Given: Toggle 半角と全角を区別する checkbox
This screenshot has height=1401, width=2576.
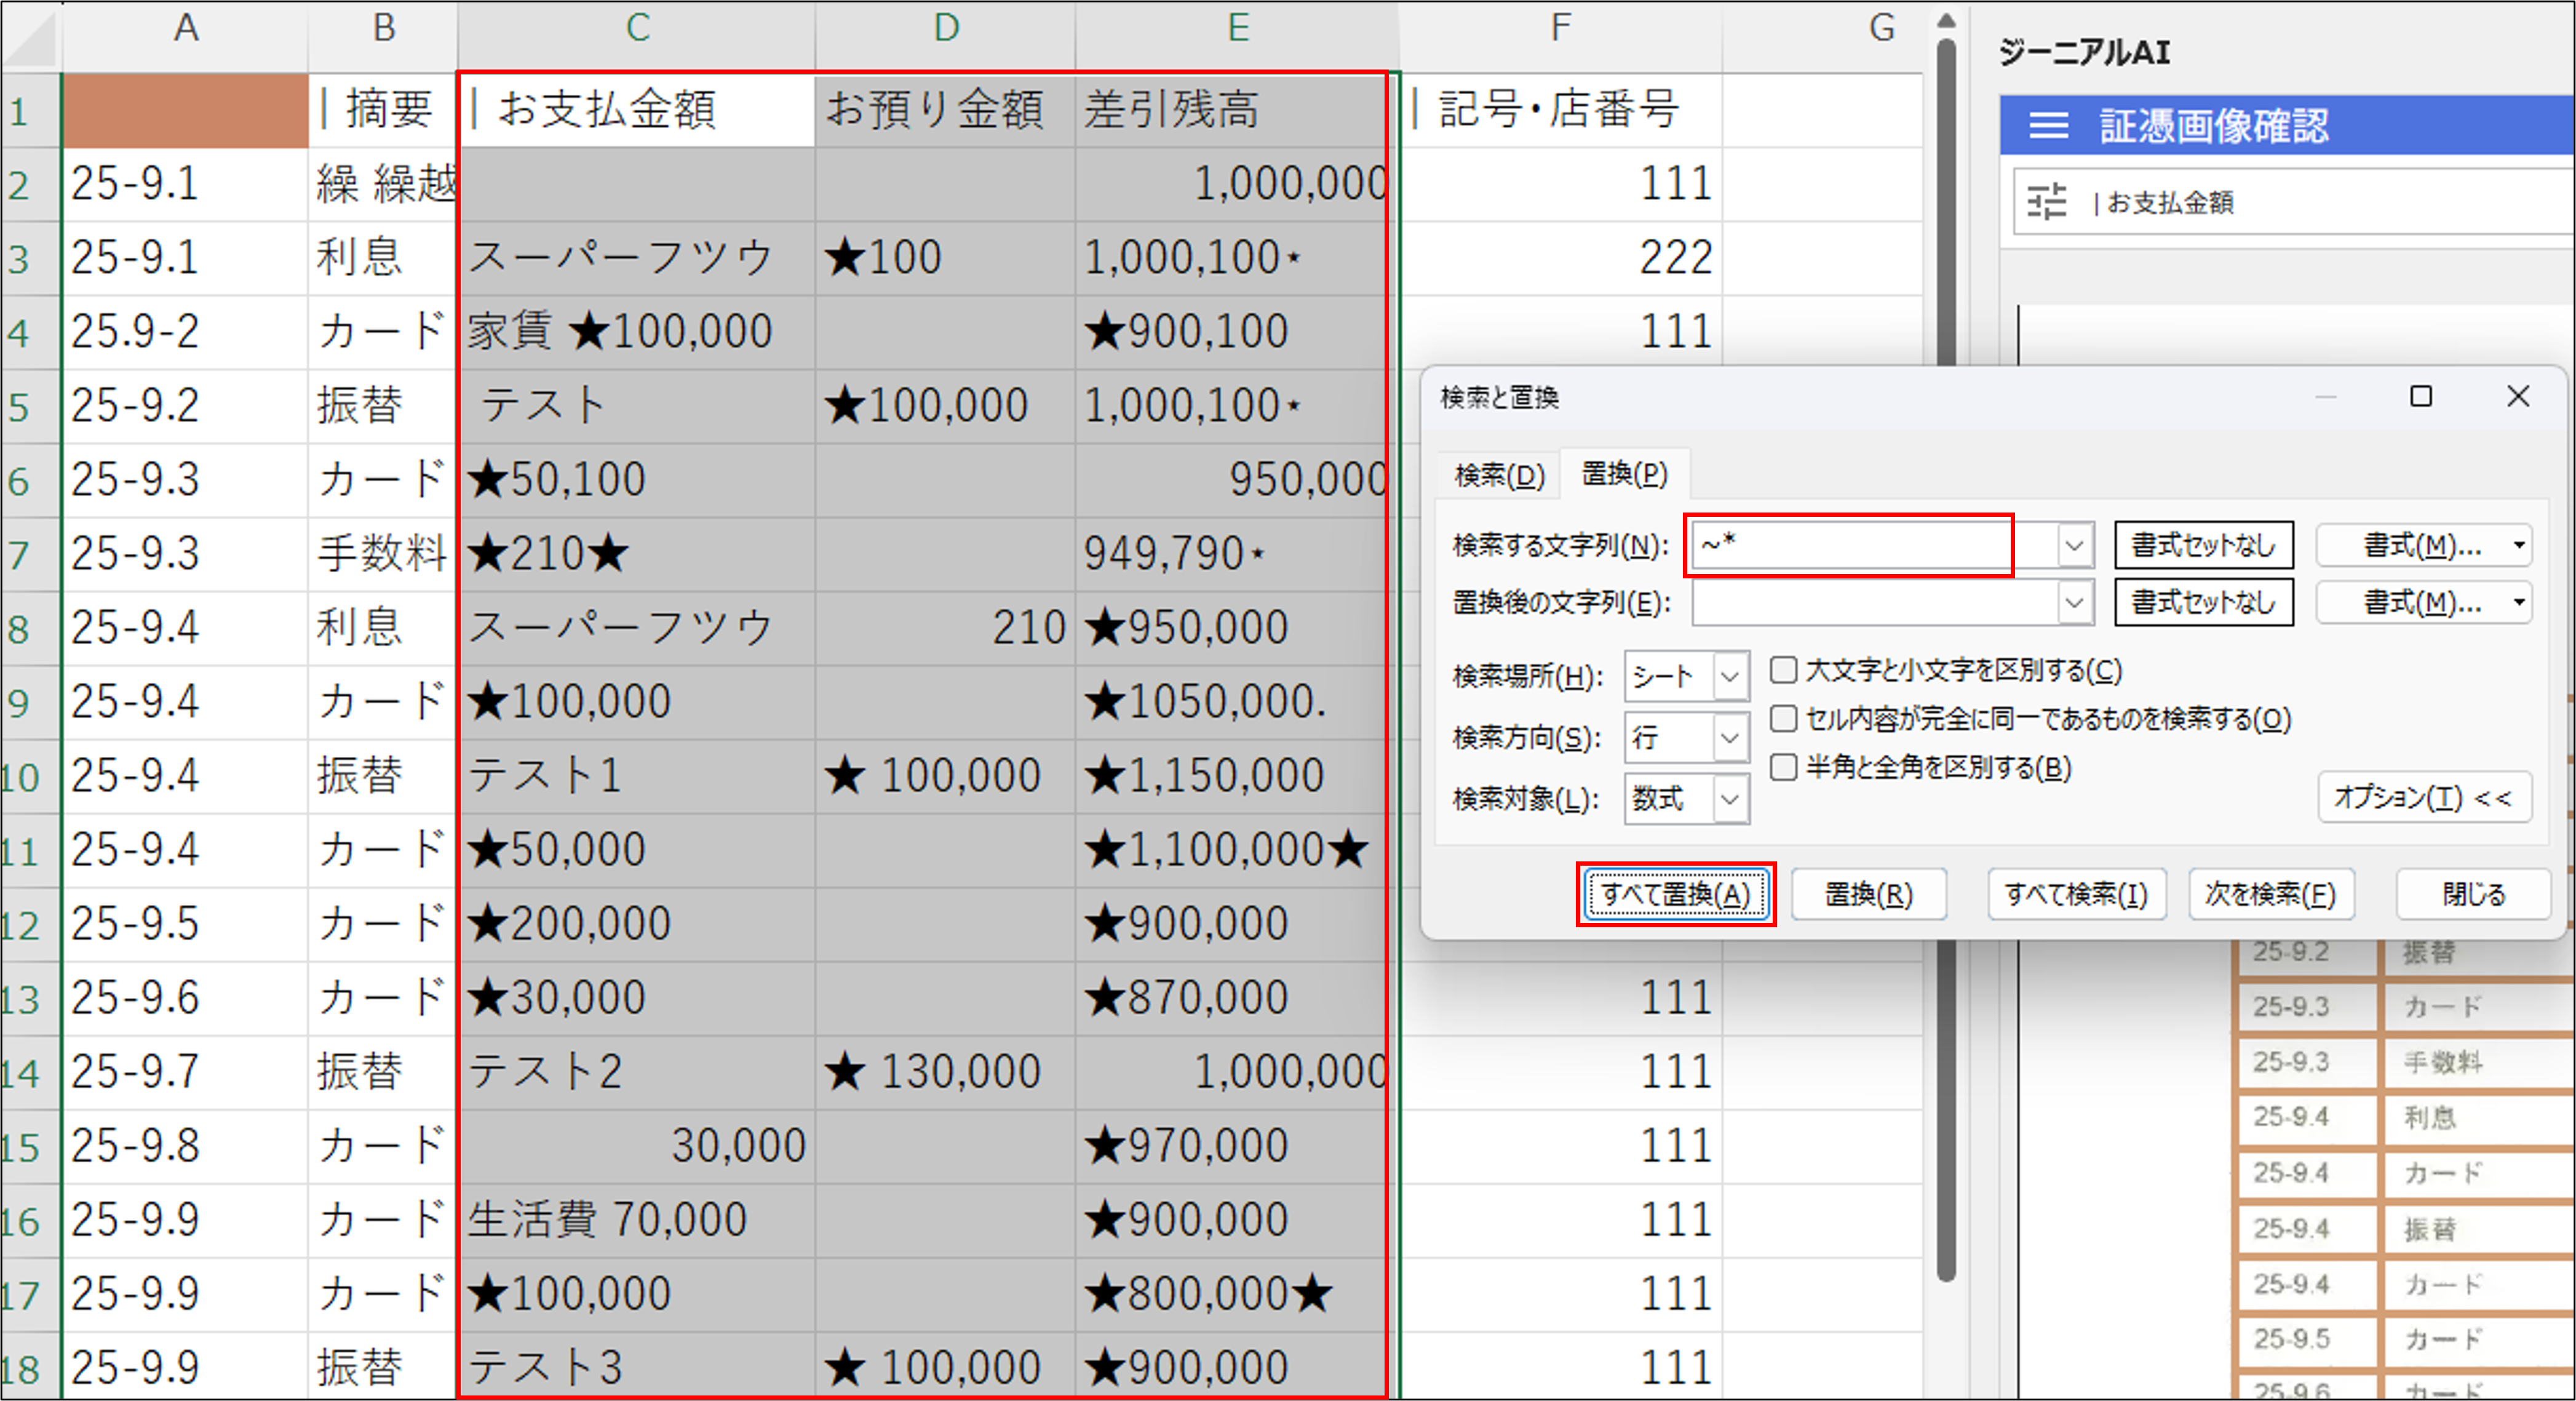Looking at the screenshot, I should pos(1783,767).
